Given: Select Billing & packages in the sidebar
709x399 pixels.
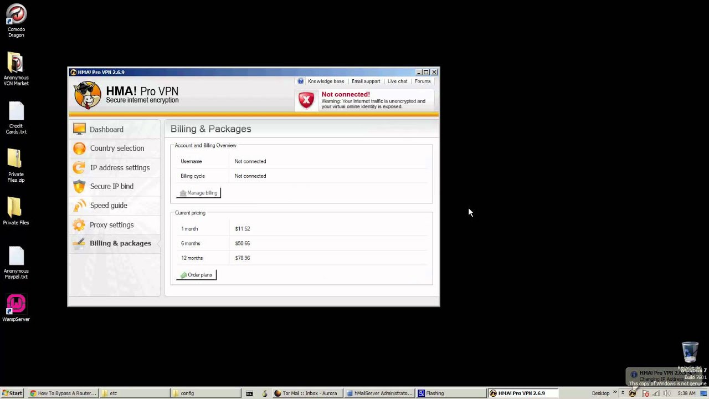Looking at the screenshot, I should coord(114,243).
